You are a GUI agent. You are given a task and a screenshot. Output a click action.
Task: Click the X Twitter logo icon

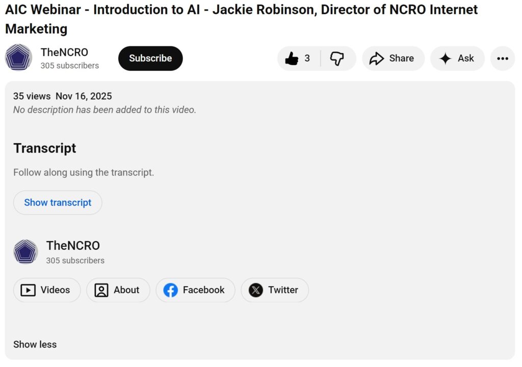coord(255,290)
